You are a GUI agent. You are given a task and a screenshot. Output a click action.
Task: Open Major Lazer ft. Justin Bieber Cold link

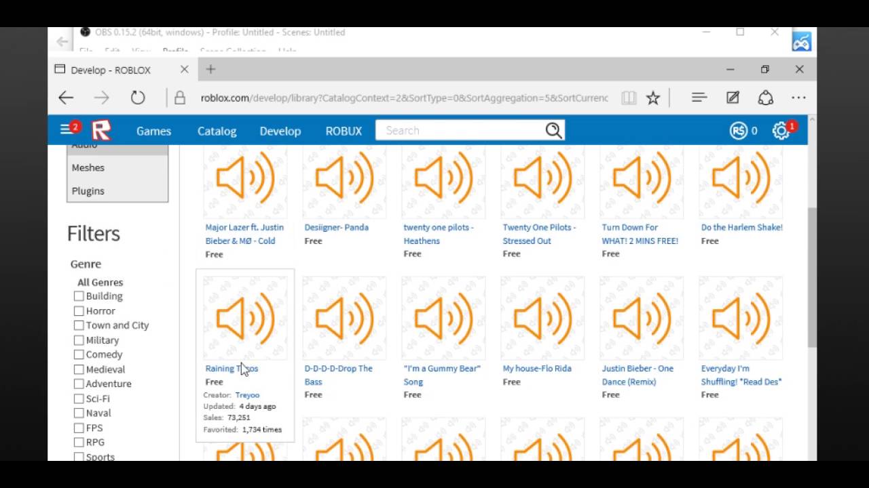point(244,234)
